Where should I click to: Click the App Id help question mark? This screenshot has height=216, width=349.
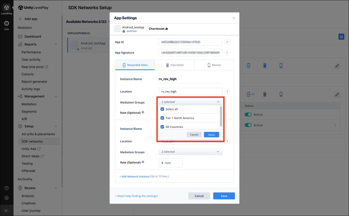tap(227, 42)
